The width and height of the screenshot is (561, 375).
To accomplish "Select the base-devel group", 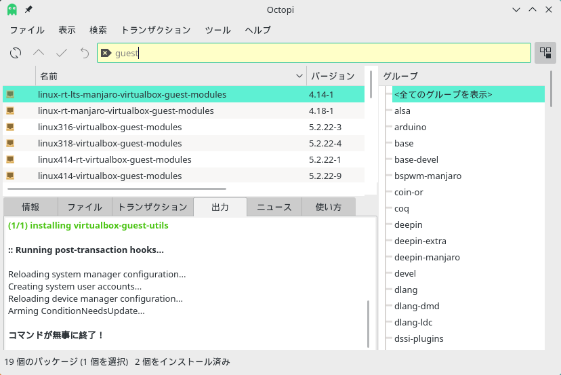I will (416, 160).
